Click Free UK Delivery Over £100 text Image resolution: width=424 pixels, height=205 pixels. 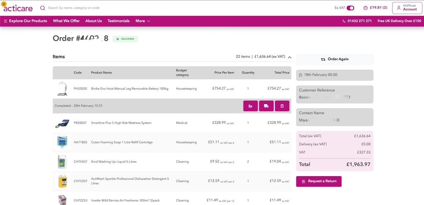[400, 21]
